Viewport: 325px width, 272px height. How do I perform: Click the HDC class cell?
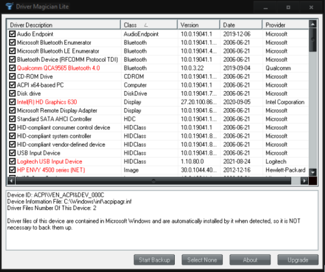point(129,119)
